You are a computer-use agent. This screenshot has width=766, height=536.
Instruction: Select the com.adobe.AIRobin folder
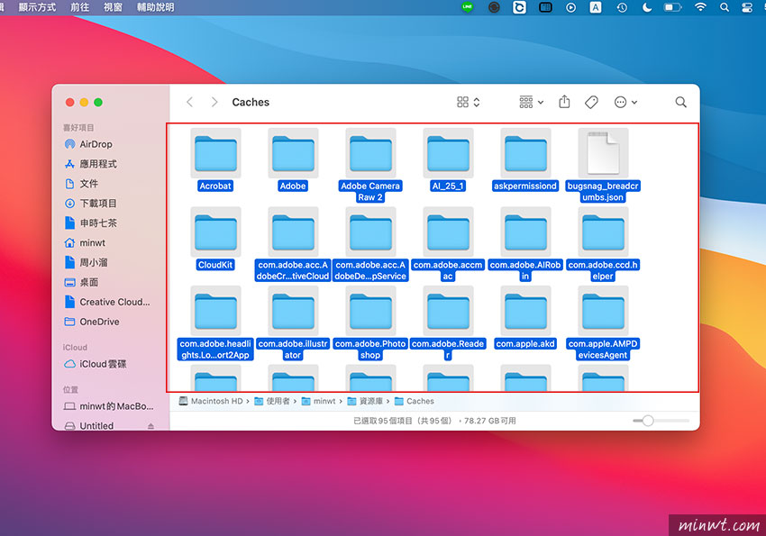point(525,244)
